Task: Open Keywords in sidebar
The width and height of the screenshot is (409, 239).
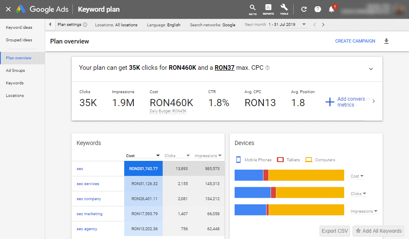Action: tap(15, 83)
